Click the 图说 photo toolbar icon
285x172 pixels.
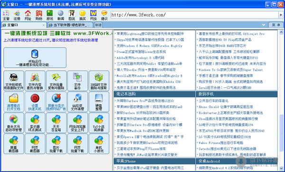(x=72, y=15)
